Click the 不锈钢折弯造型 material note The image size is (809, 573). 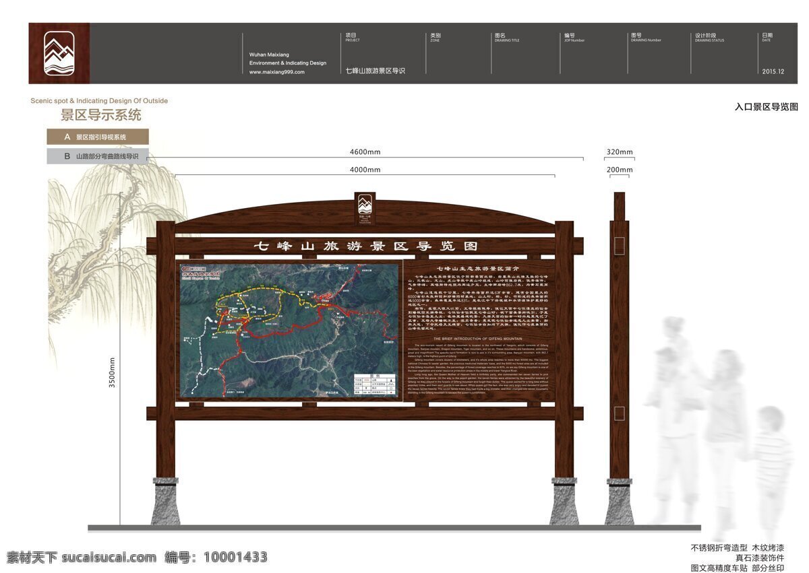coord(718,548)
